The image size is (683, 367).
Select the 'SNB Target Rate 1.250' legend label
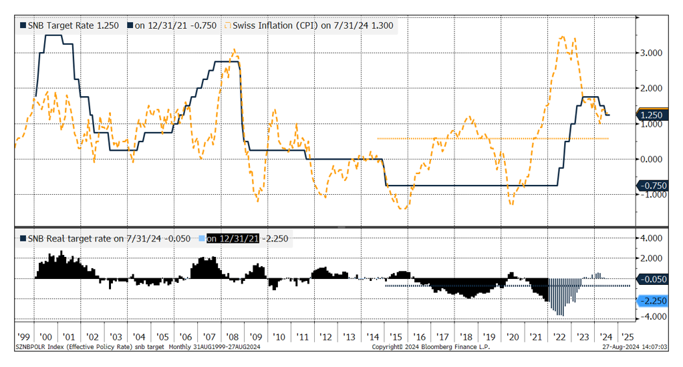point(73,26)
